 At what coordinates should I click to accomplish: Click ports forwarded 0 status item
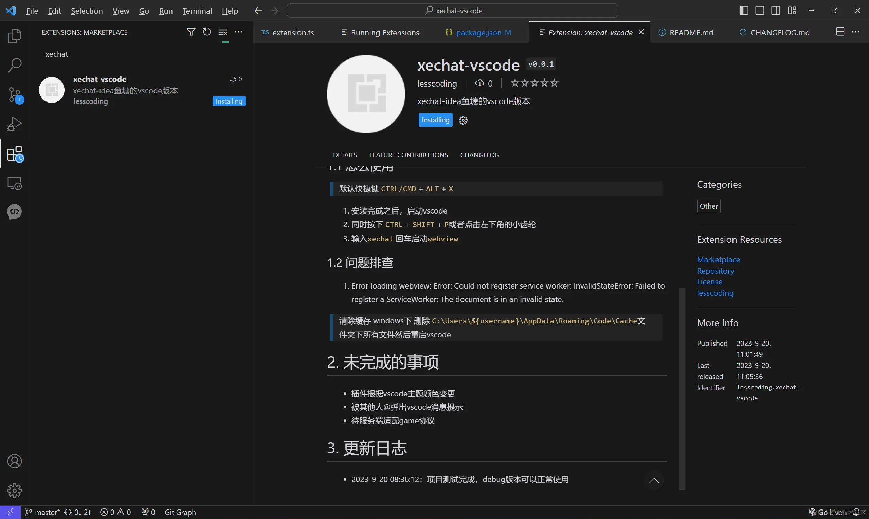148,512
